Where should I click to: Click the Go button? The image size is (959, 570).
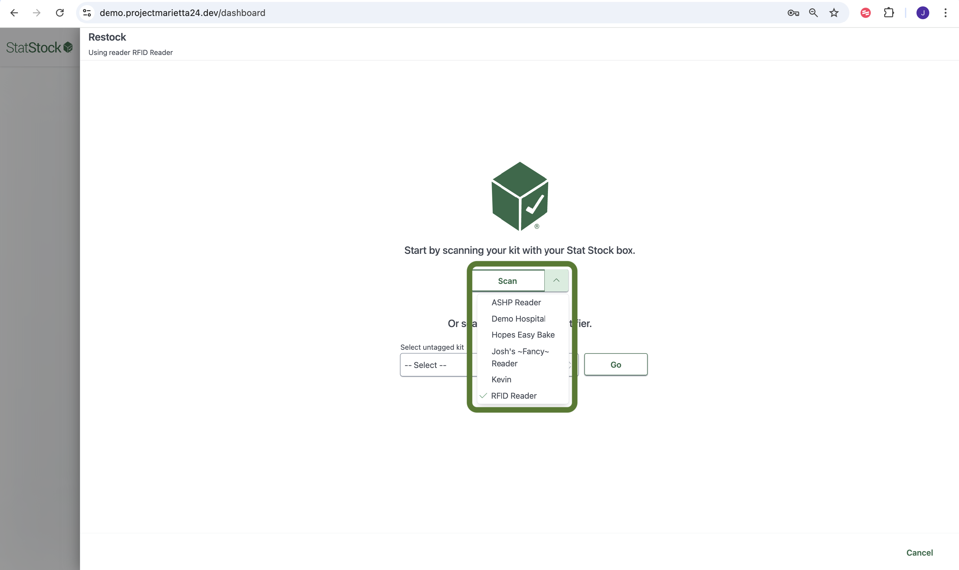click(616, 364)
